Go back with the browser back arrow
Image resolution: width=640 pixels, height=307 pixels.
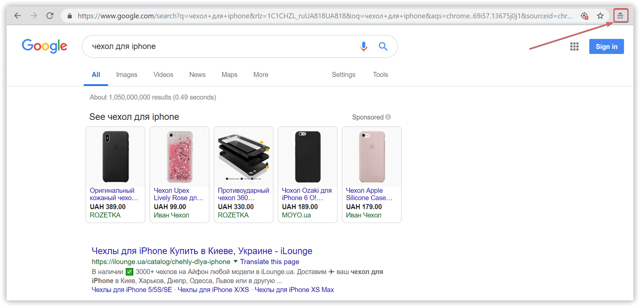17,16
